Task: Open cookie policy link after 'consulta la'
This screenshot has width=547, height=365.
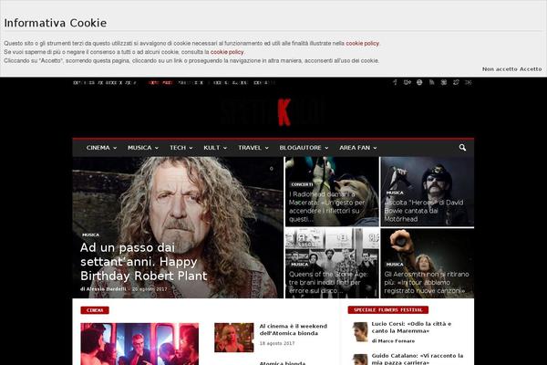Action: coord(227,52)
